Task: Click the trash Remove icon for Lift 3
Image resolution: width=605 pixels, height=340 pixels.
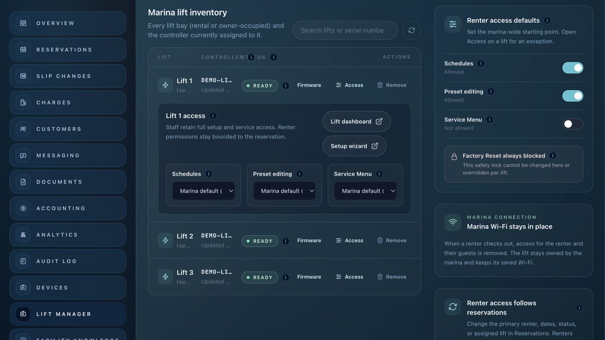Action: (x=380, y=277)
